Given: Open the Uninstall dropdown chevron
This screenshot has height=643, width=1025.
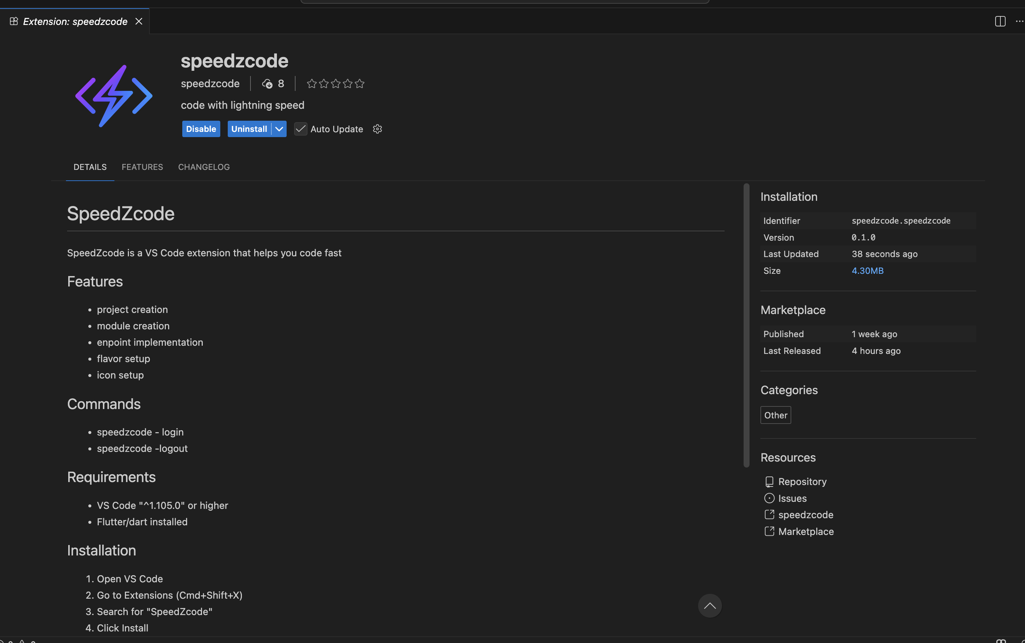Looking at the screenshot, I should 279,129.
